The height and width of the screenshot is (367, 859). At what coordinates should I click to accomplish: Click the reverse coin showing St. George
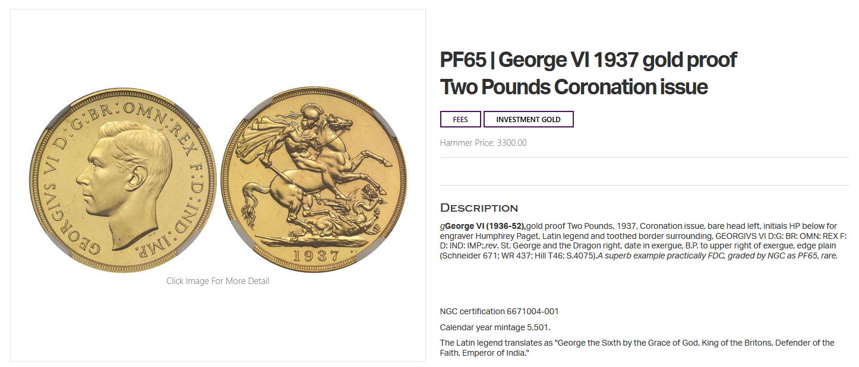click(x=314, y=180)
